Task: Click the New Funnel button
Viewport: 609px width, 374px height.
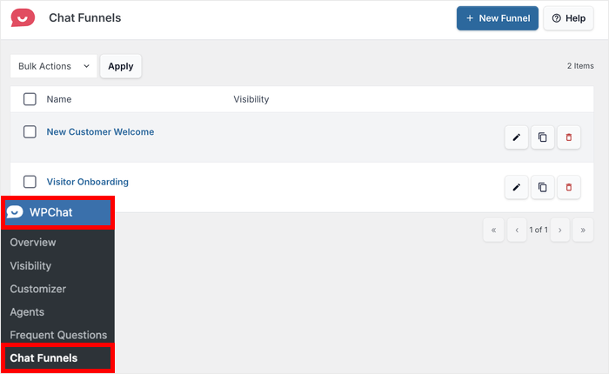Action: tap(497, 18)
